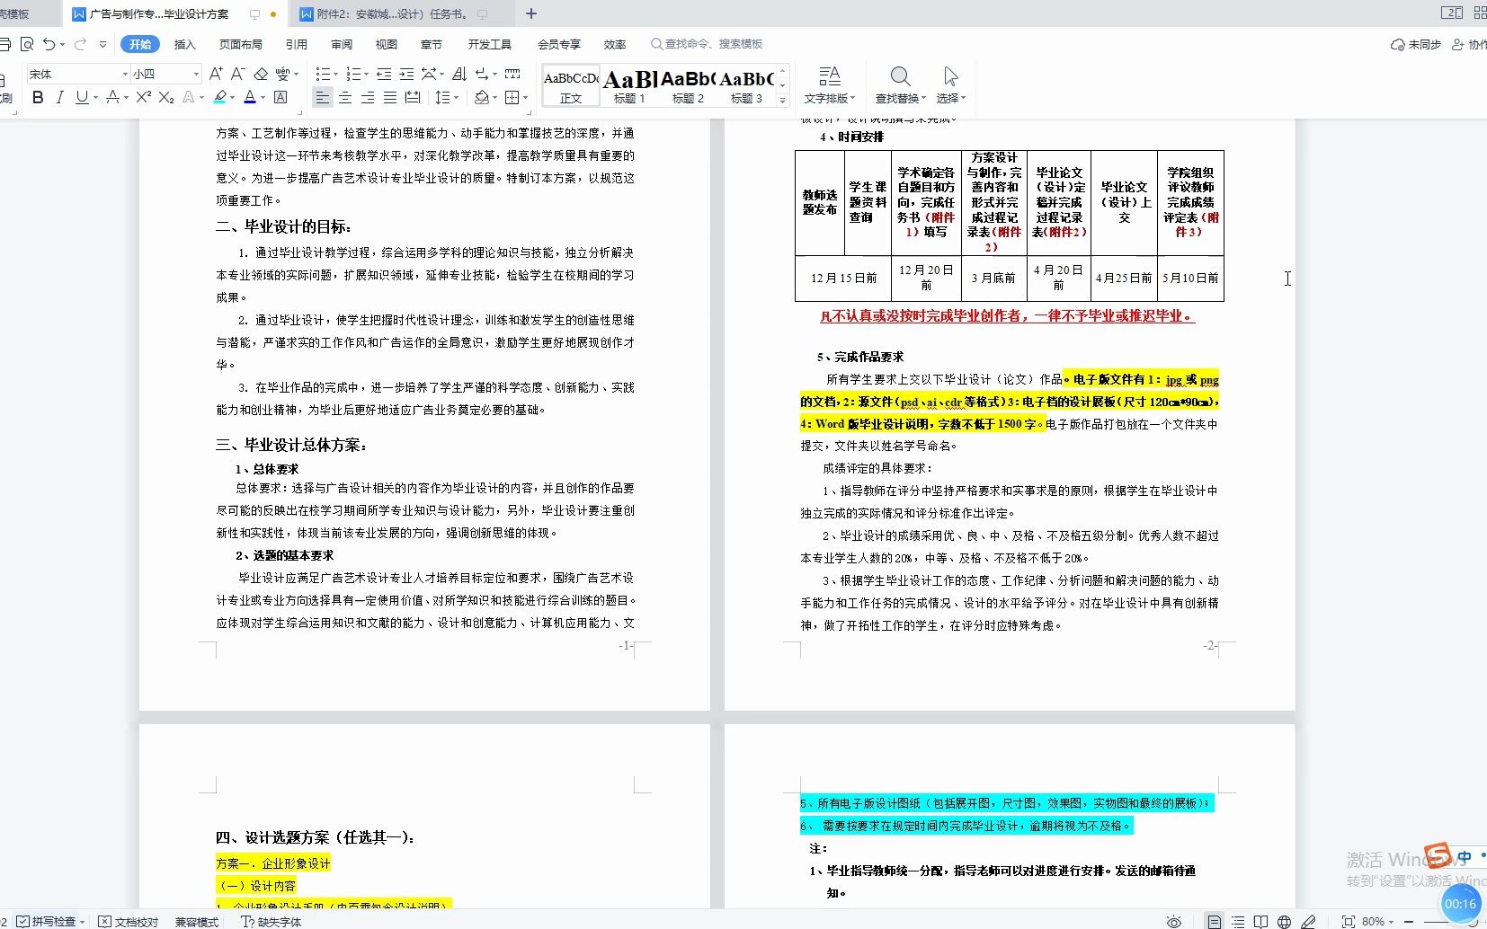Image resolution: width=1487 pixels, height=929 pixels.
Task: Add a new document tab with plus
Action: click(x=530, y=13)
